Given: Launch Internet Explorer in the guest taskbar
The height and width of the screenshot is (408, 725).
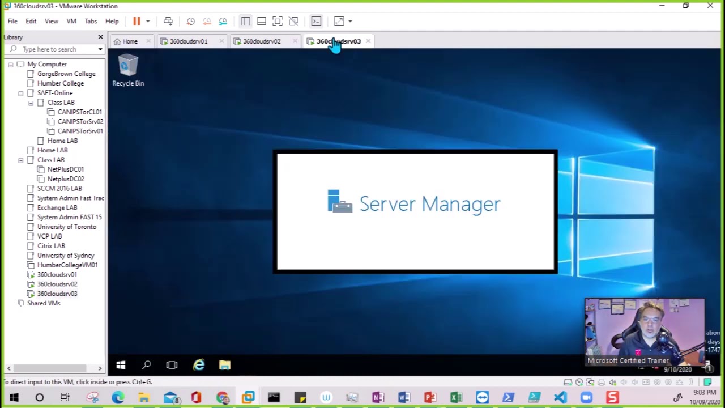Looking at the screenshot, I should coord(198,365).
